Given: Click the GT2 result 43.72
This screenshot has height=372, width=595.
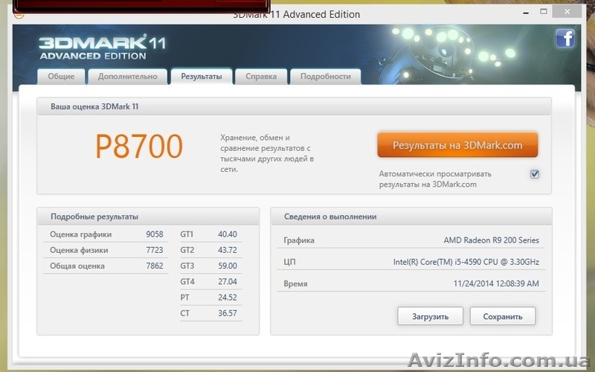Looking at the screenshot, I should (x=228, y=250).
